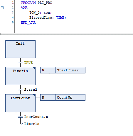Click the N qualifier of CountUp action
The image size is (133, 136).
48,97
